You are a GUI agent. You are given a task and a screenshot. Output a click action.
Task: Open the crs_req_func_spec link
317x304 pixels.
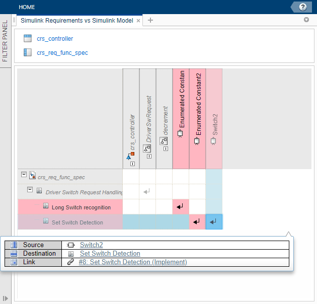click(62, 53)
